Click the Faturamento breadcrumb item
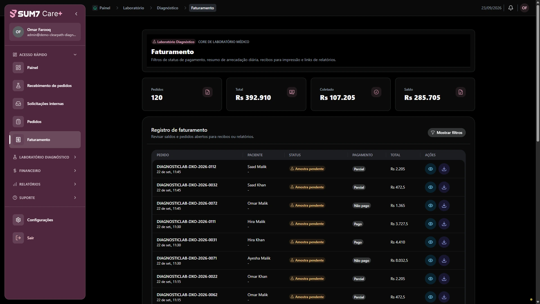The image size is (540, 304). (x=202, y=8)
